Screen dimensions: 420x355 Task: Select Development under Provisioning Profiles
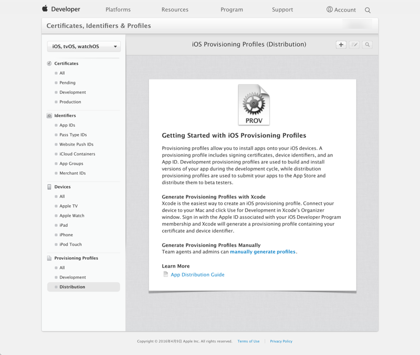click(72, 278)
